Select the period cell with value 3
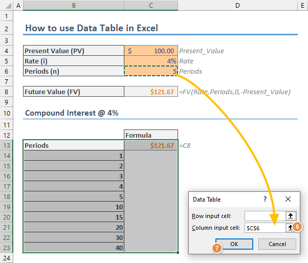The image size is (308, 263). pyautogui.click(x=74, y=176)
